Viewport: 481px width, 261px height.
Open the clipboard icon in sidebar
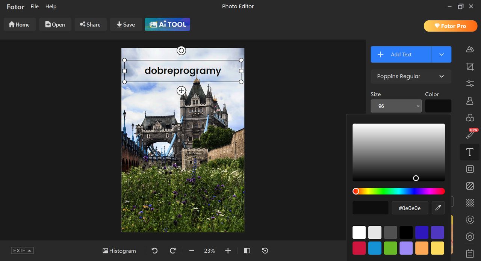coord(470,253)
